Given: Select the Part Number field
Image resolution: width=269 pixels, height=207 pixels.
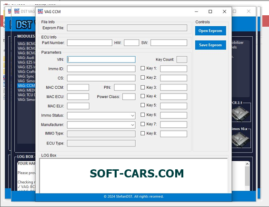Looking at the screenshot, I should [x=90, y=42].
